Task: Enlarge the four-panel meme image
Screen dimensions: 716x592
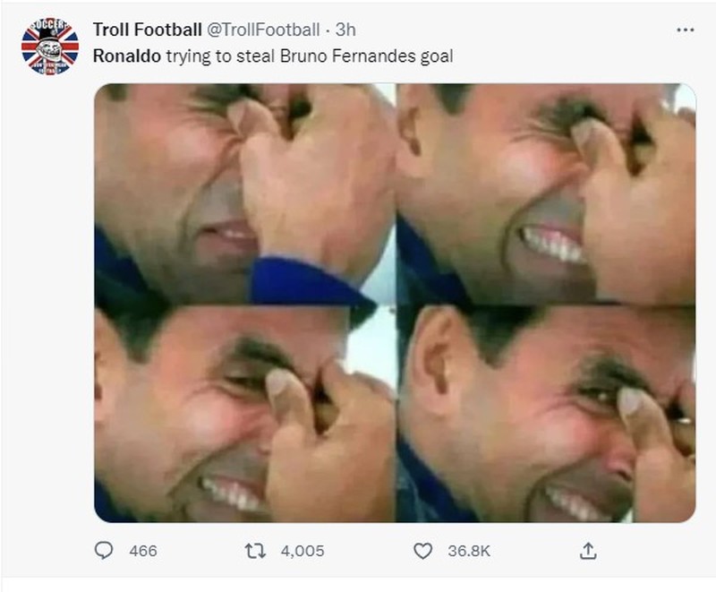Action: pyautogui.click(x=394, y=305)
